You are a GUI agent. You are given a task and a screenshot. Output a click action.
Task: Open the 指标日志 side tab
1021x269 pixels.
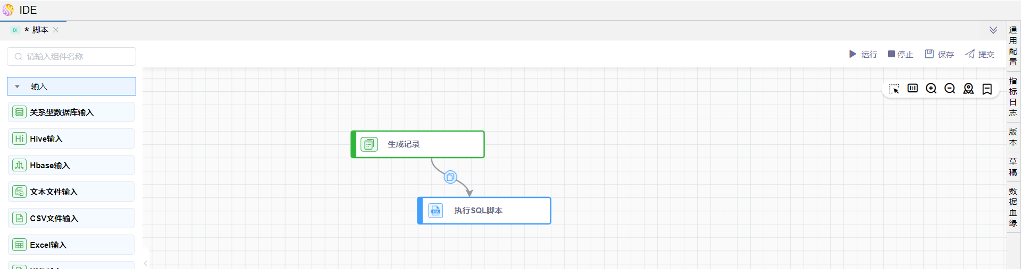(x=1013, y=97)
